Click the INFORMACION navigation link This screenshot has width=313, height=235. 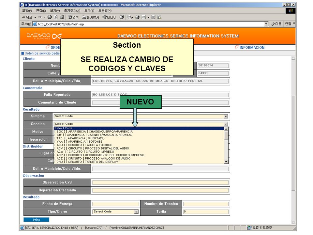click(252, 48)
